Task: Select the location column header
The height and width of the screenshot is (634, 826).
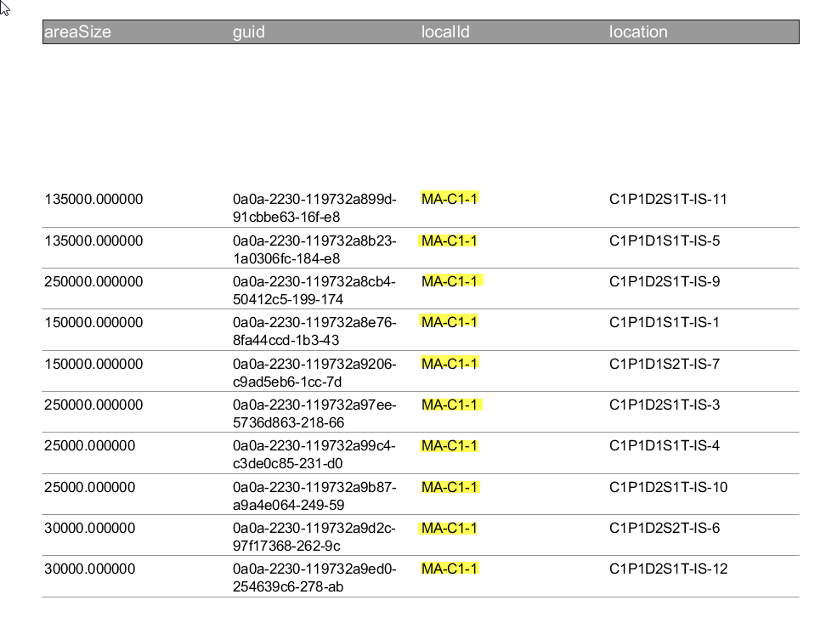Action: 638,32
